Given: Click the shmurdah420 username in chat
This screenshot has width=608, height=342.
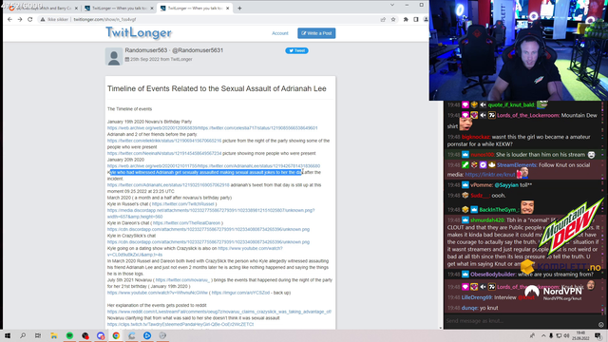Looking at the screenshot, I should (x=487, y=220).
